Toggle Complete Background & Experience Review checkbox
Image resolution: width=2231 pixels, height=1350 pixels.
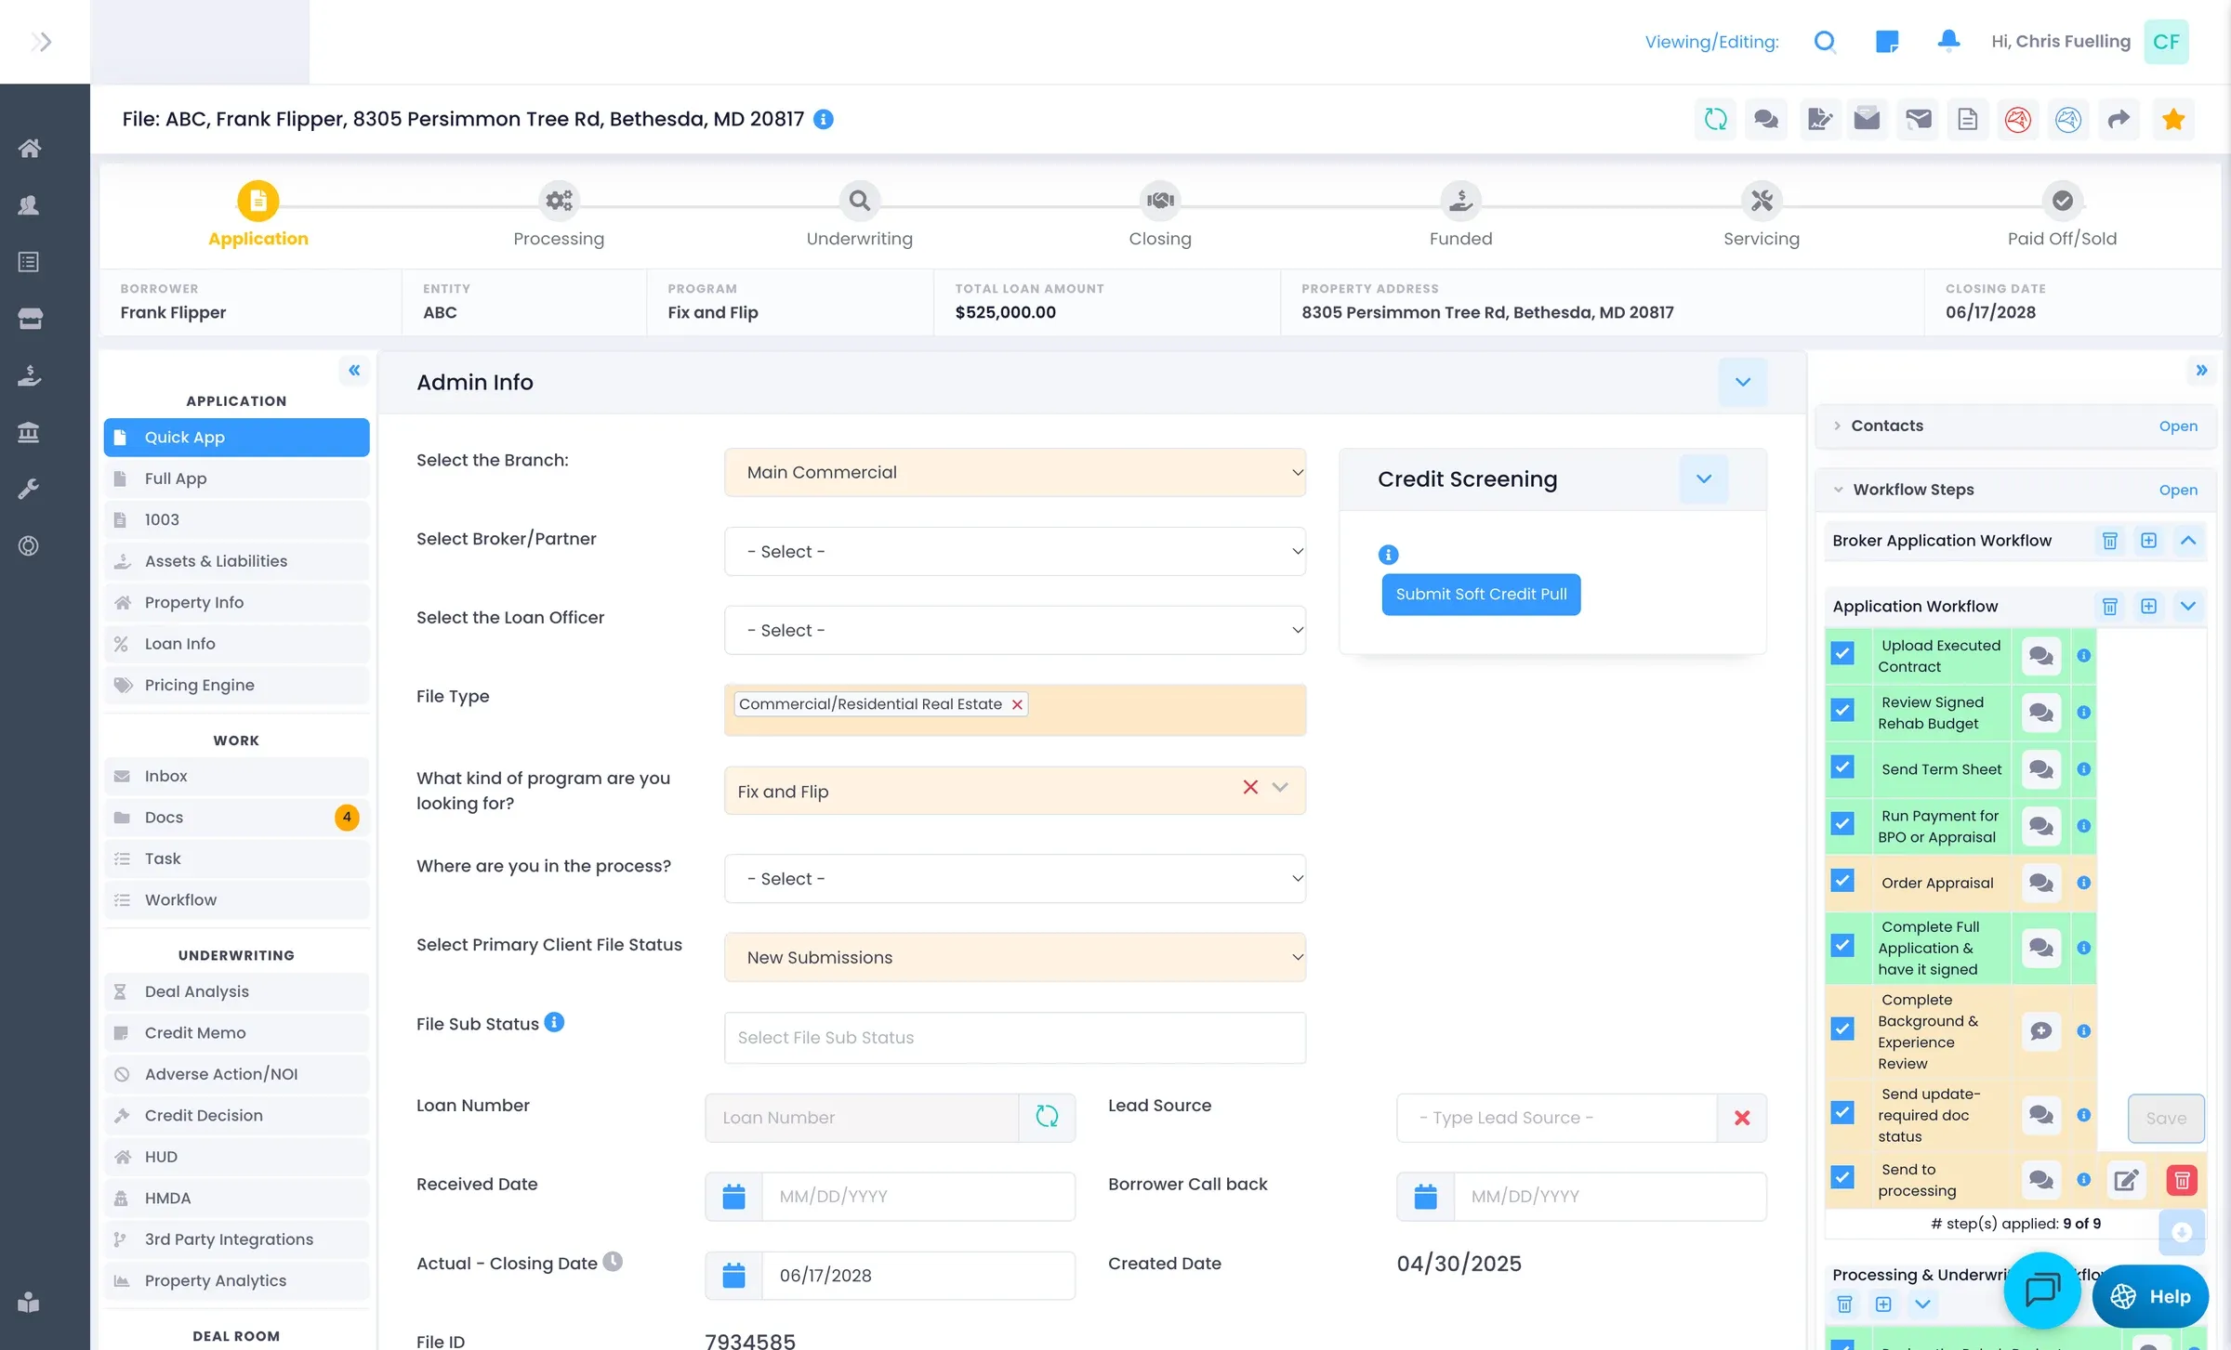click(x=1842, y=1029)
